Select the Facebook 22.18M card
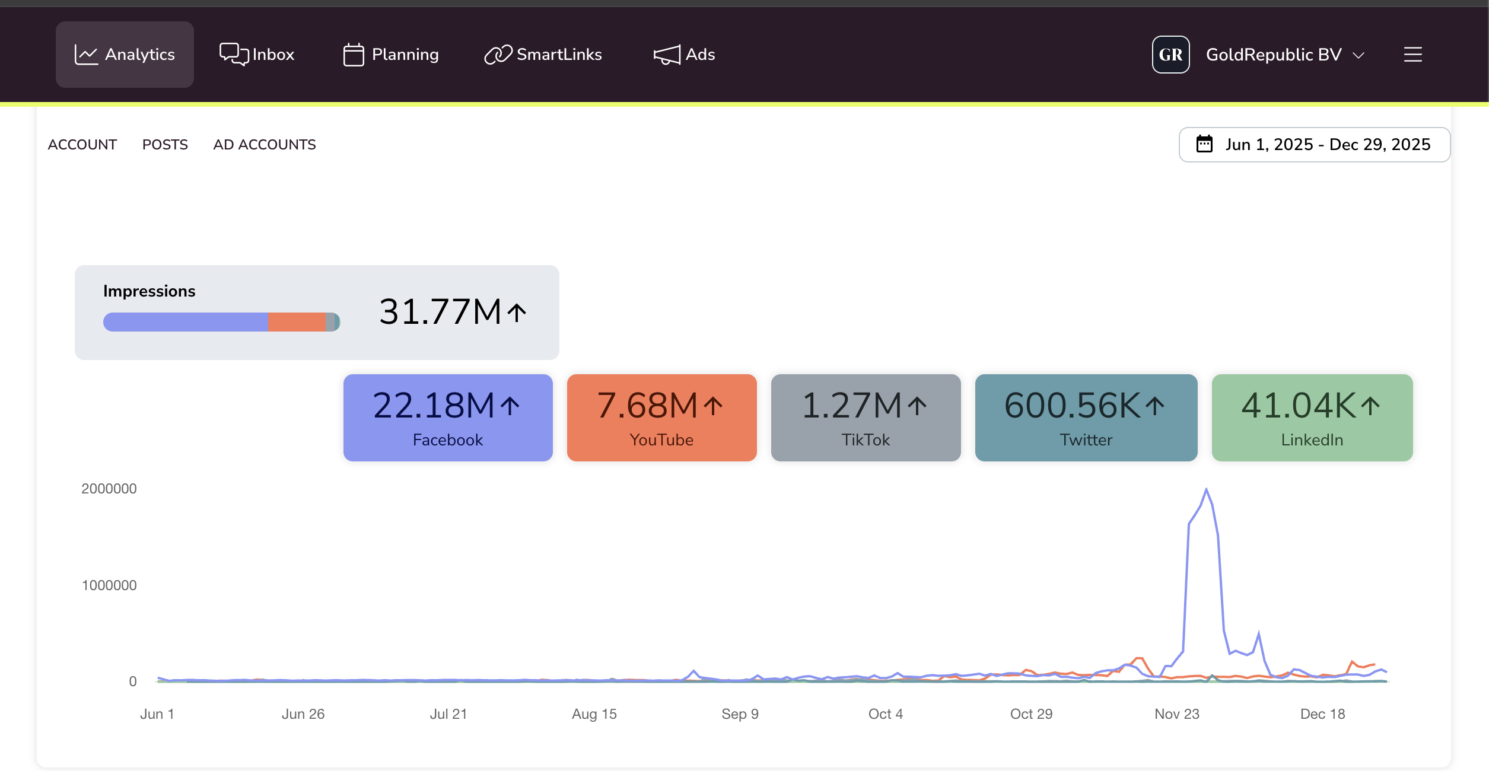 (448, 418)
